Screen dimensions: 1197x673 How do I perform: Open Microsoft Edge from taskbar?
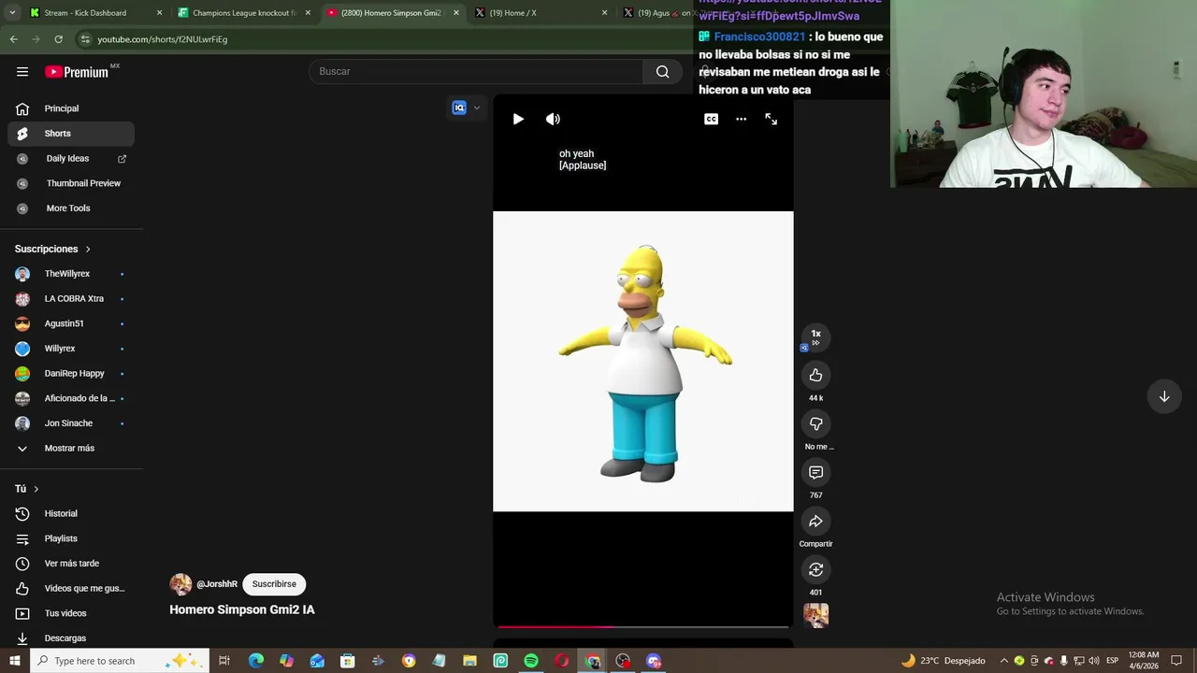coord(256,661)
